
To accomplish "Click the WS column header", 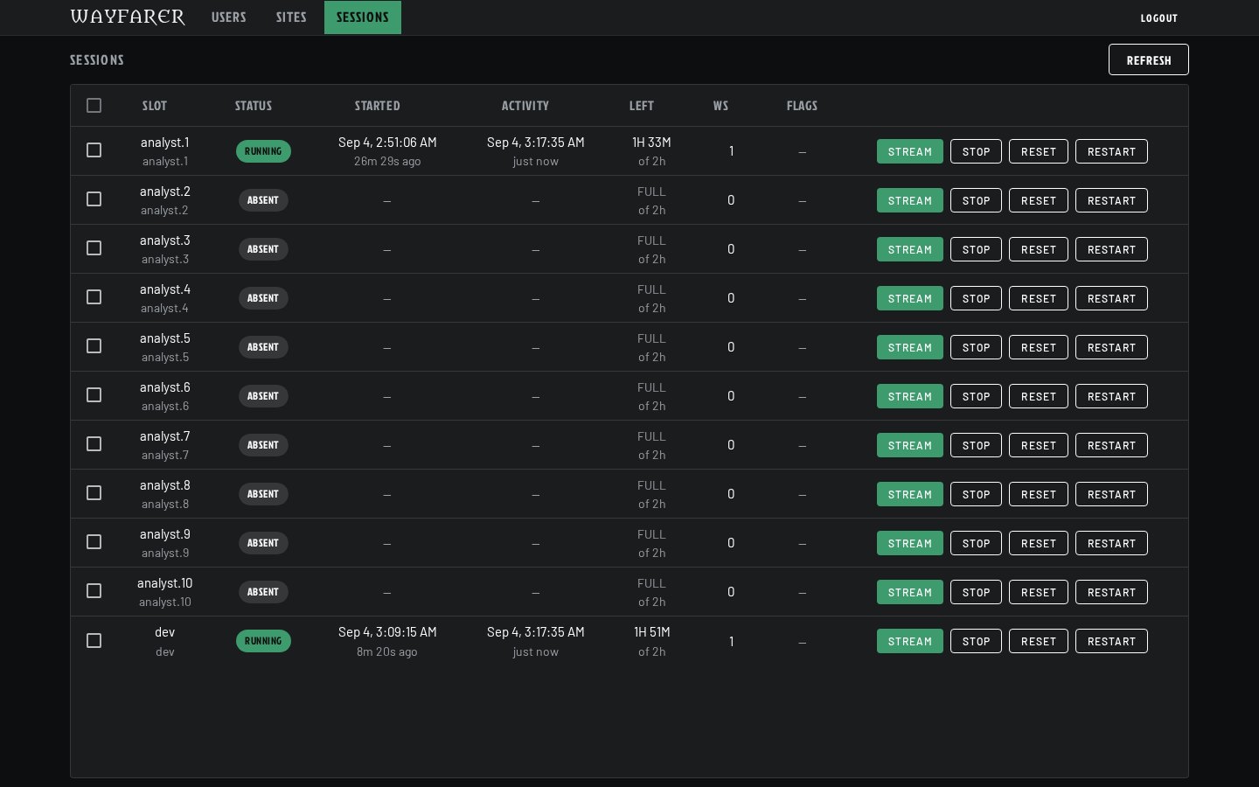I will (720, 106).
